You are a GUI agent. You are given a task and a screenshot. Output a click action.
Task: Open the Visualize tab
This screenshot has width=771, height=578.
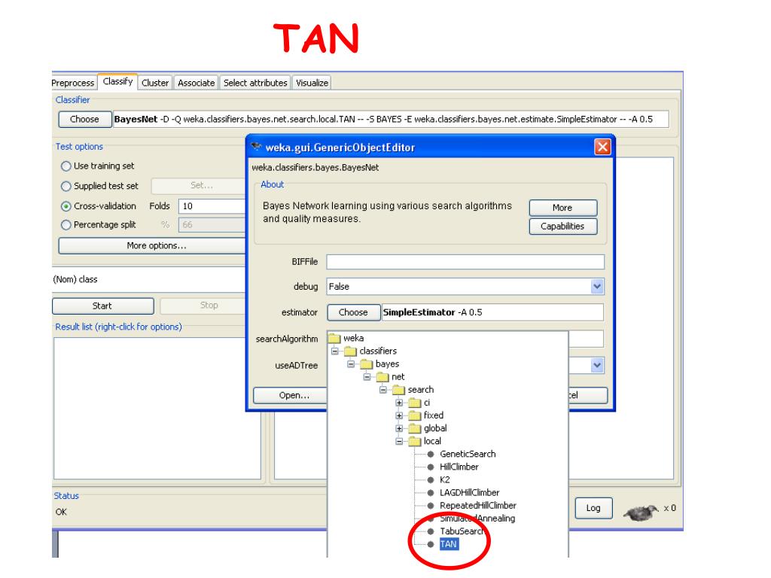[x=312, y=83]
